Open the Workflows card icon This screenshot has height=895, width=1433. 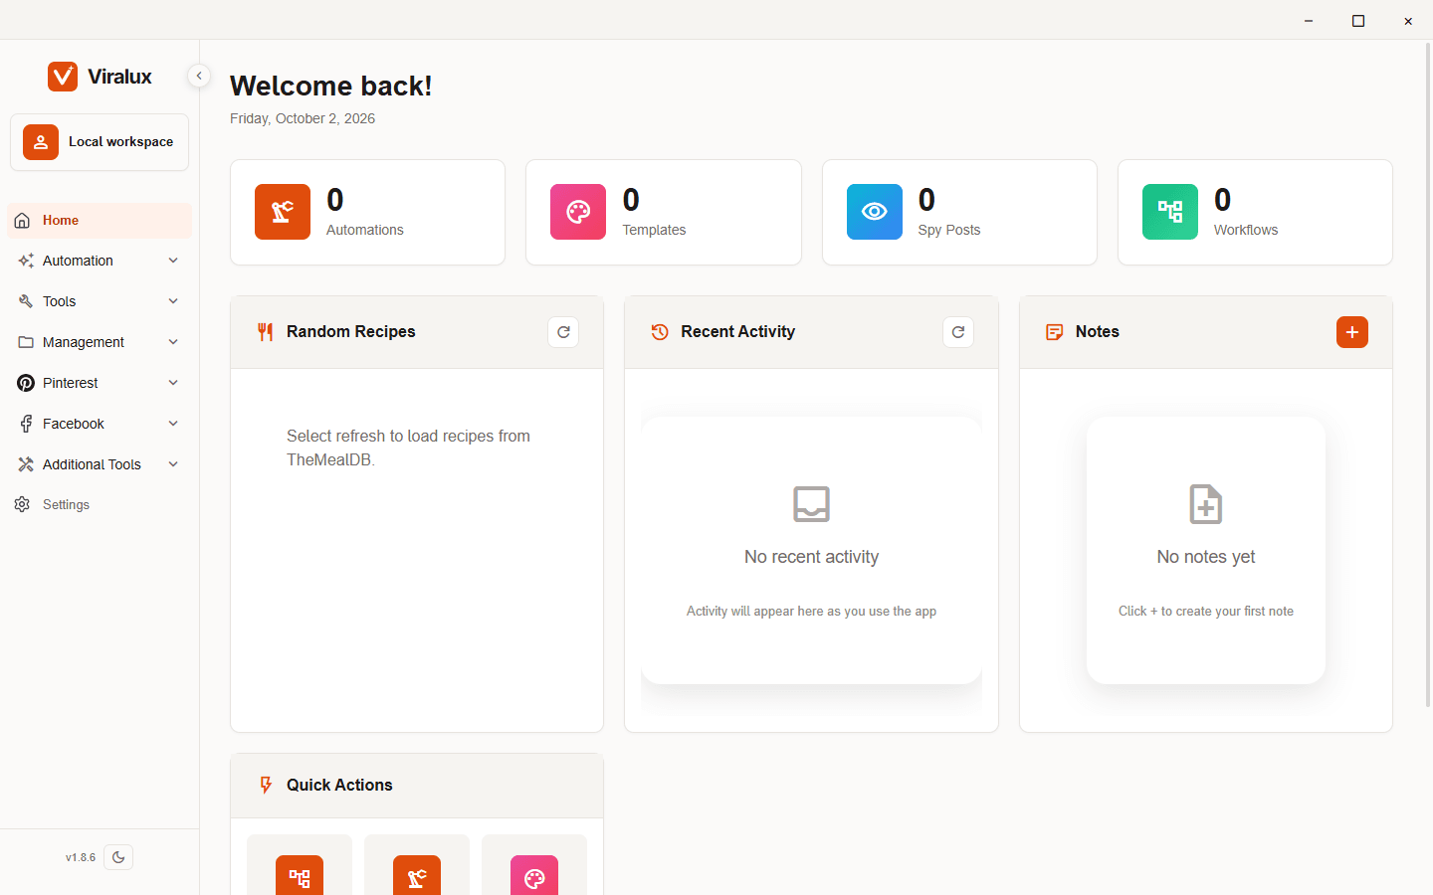tap(1170, 212)
